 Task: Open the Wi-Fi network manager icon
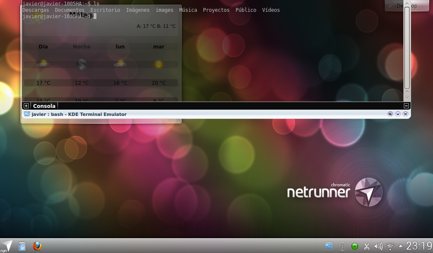(x=390, y=246)
